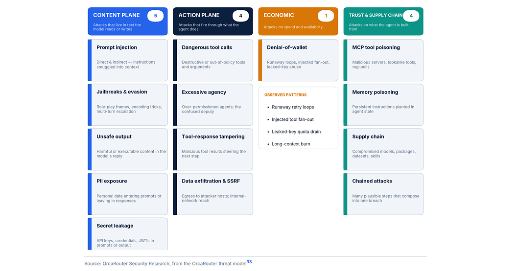Viewport: 518px width, 271px height.
Task: Open the Jailbreaks & evasion card
Action: click(127, 105)
